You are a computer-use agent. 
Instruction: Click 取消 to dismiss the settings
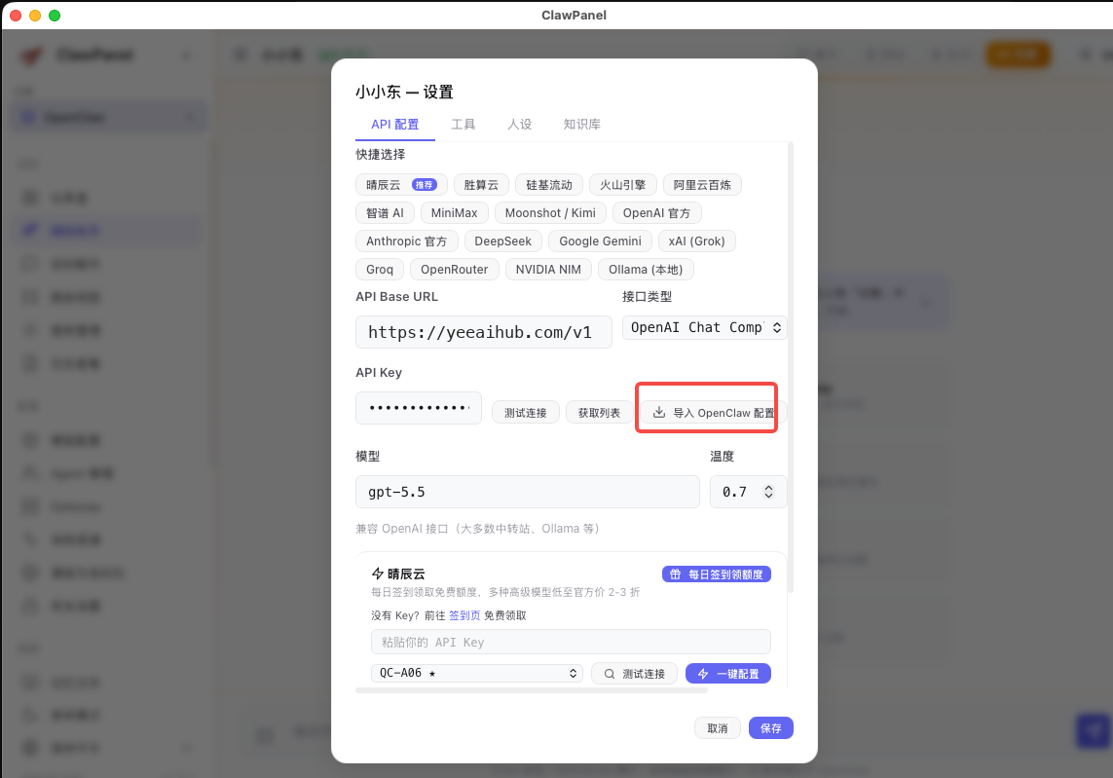coord(717,728)
